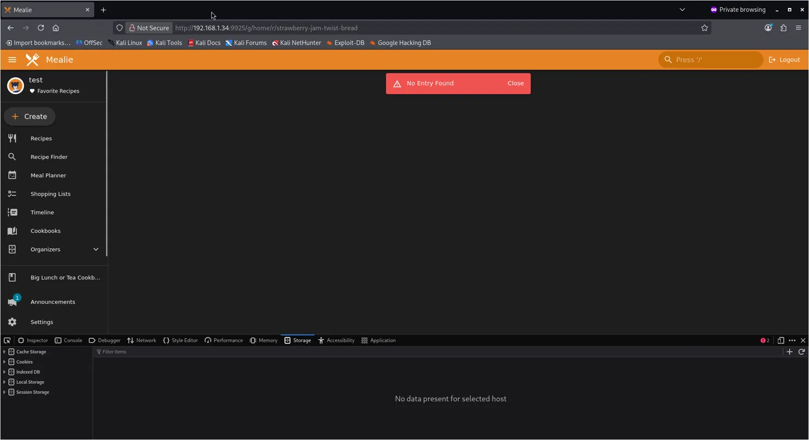Image resolution: width=809 pixels, height=440 pixels.
Task: Expand the Organizers chevron
Action: coord(95,249)
